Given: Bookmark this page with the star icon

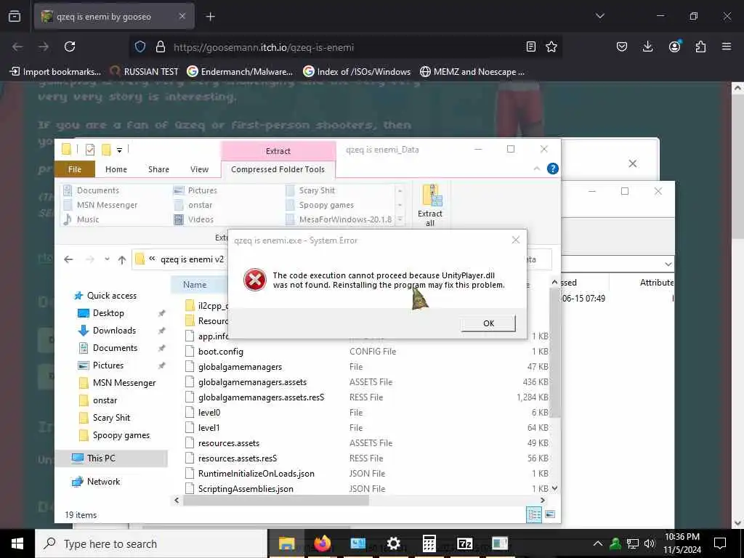Looking at the screenshot, I should (x=551, y=46).
